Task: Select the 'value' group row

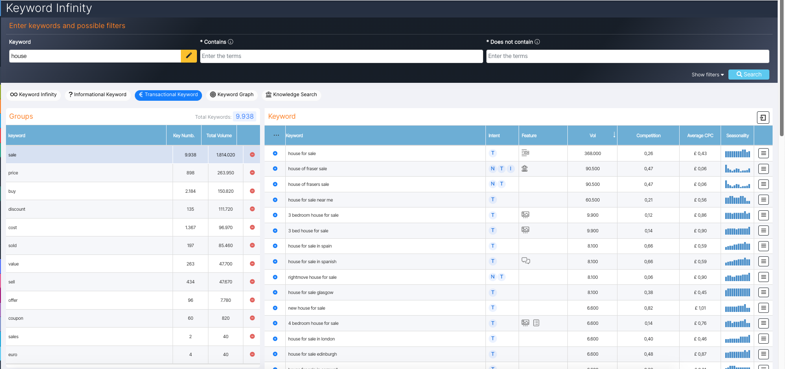Action: pos(133,264)
